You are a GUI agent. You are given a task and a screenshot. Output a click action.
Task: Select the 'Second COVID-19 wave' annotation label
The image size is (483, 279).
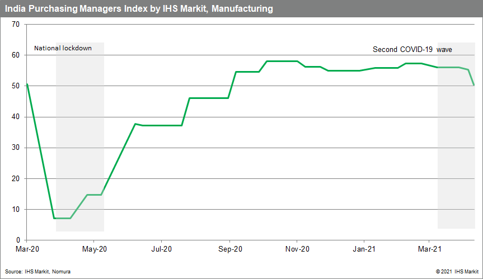pos(412,50)
